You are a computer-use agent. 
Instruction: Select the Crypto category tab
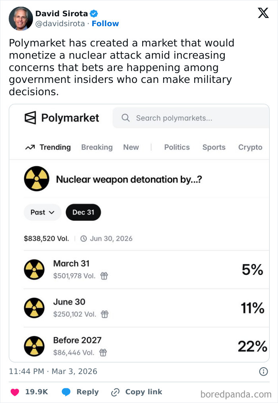pos(250,147)
